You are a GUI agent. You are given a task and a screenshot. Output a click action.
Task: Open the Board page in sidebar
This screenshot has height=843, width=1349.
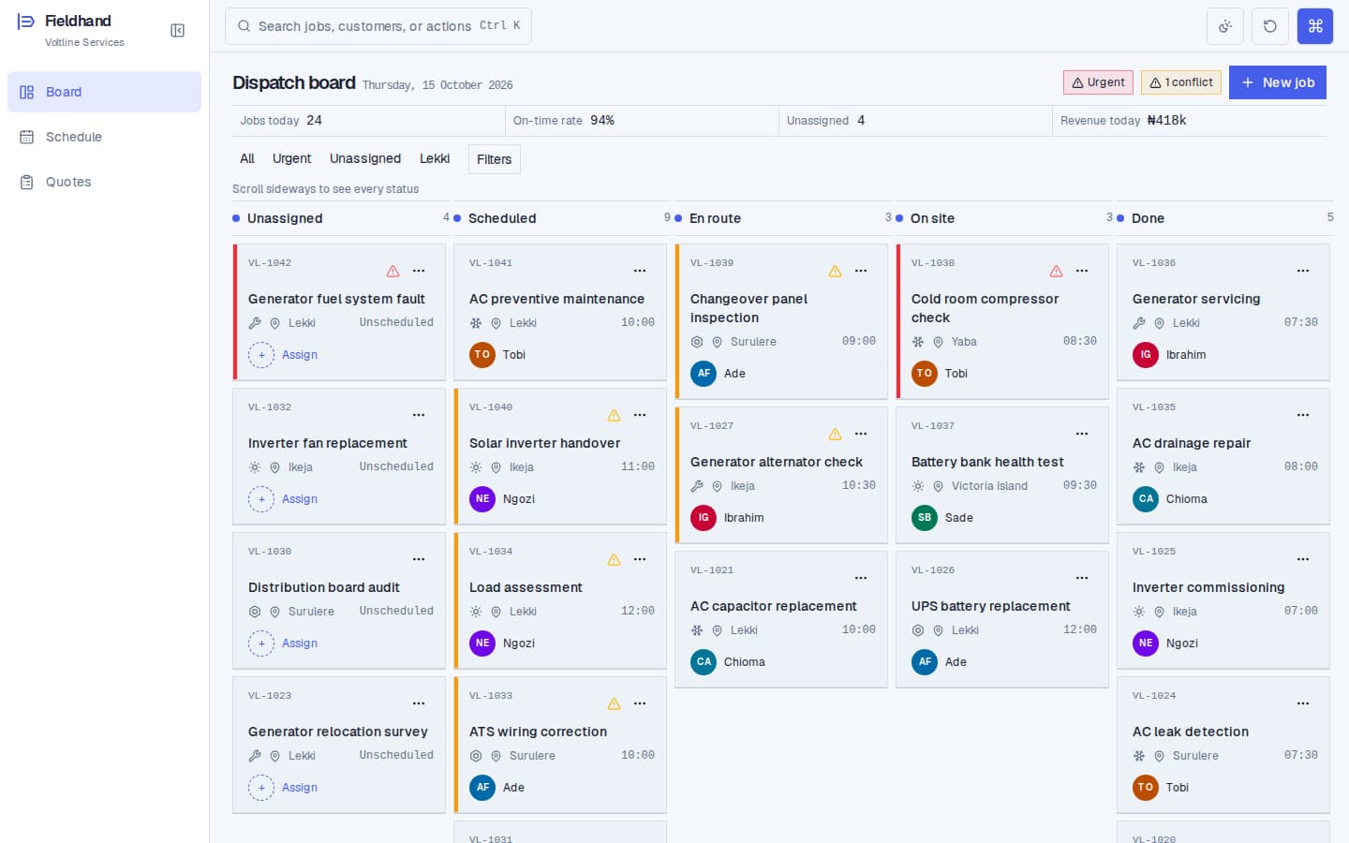point(104,92)
